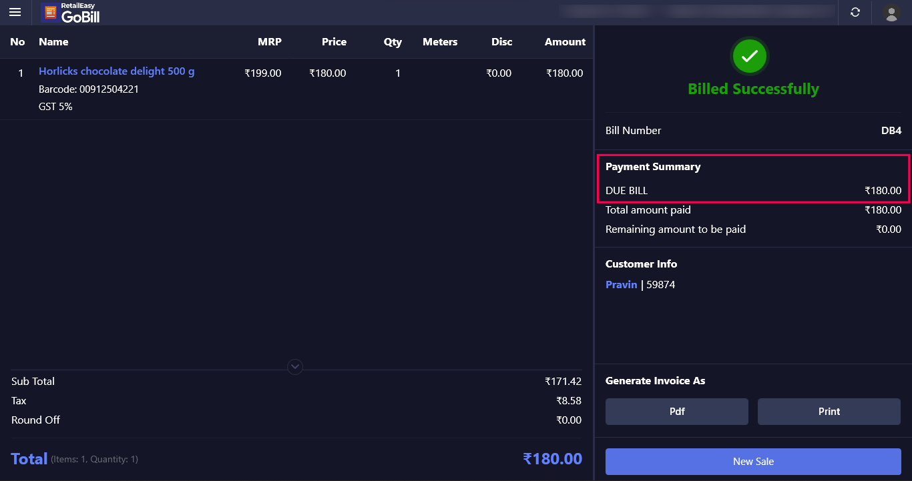Click the Total amount paid value

pos(883,210)
